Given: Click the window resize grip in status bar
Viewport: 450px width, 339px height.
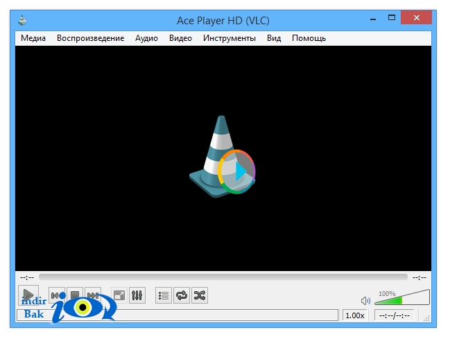Looking at the screenshot, I should pos(426,318).
